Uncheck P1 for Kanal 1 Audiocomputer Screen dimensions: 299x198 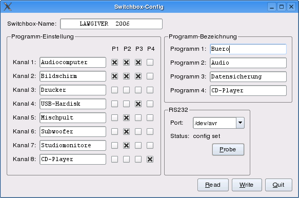click(x=114, y=63)
